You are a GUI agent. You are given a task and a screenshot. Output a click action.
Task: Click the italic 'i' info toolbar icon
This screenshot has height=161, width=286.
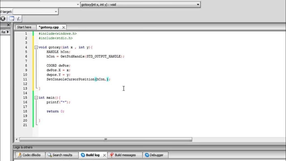19,19
